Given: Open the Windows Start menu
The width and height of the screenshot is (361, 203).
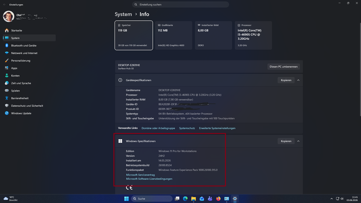Looking at the screenshot, I should pyautogui.click(x=126, y=199).
